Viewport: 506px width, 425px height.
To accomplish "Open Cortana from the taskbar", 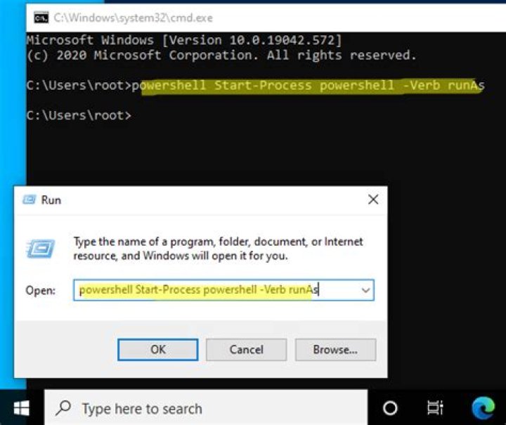I will pyautogui.click(x=390, y=408).
